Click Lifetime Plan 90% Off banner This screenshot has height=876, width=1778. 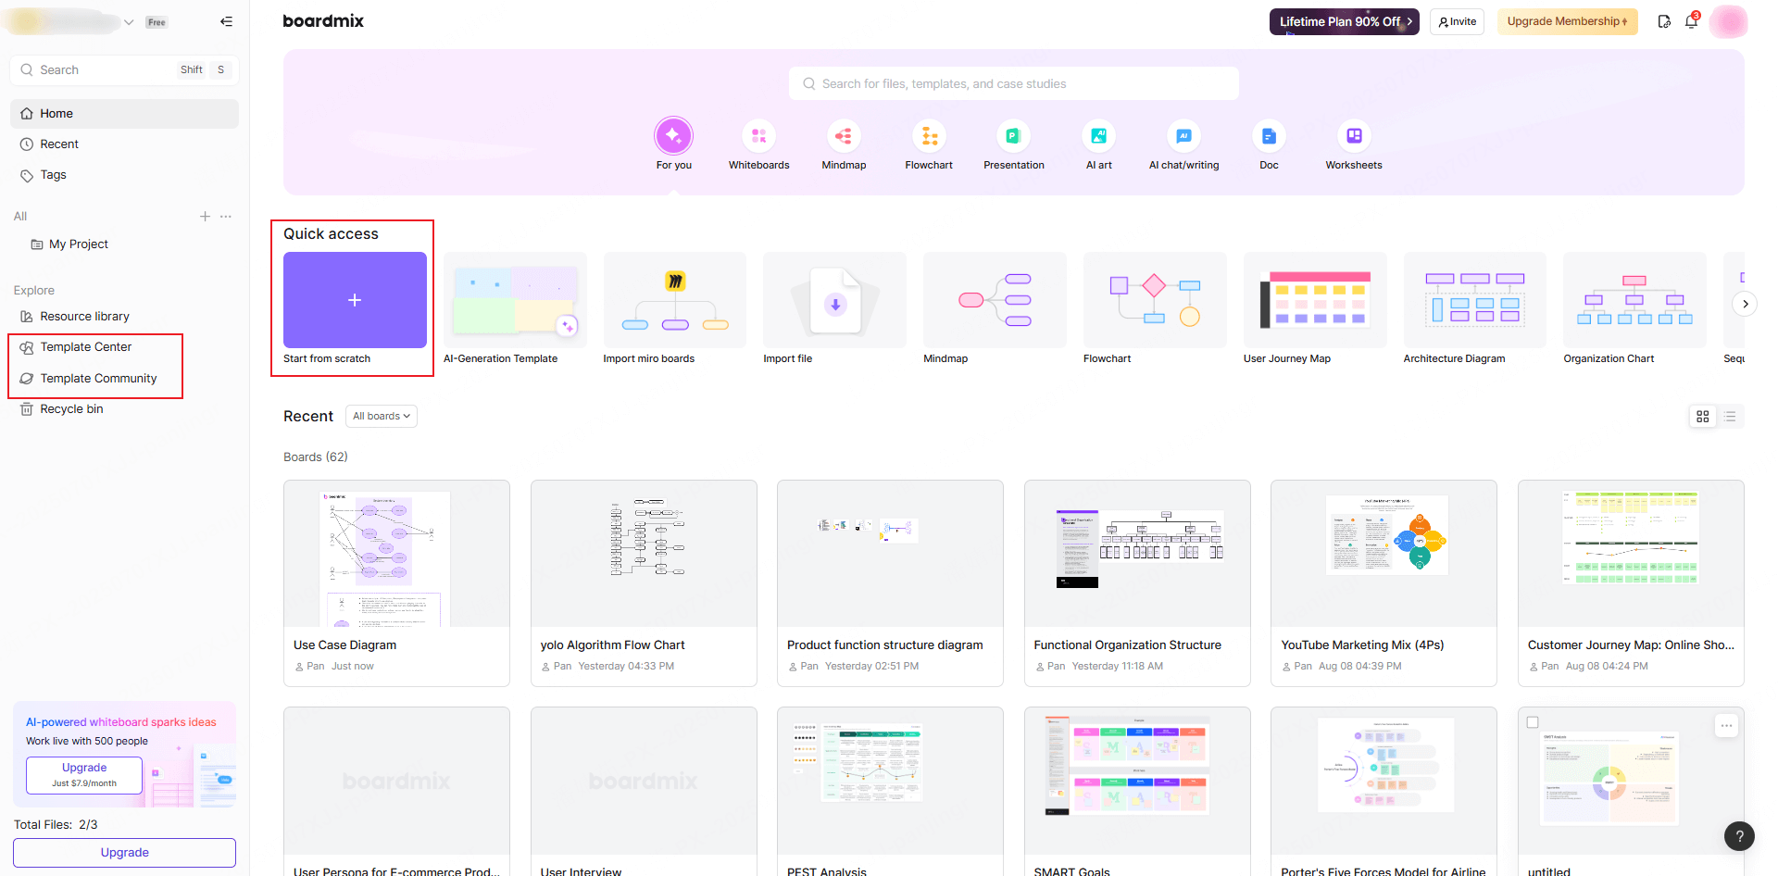(1344, 21)
